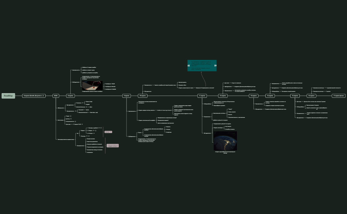Select the RoadMap root node
The height and width of the screenshot is (214, 347).
(8, 96)
